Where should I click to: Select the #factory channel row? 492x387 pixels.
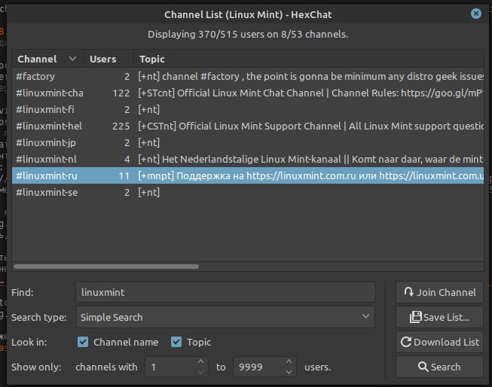click(248, 76)
